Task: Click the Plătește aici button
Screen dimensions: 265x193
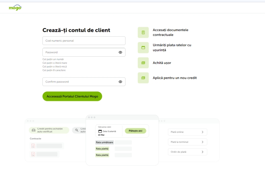Action: (135, 131)
